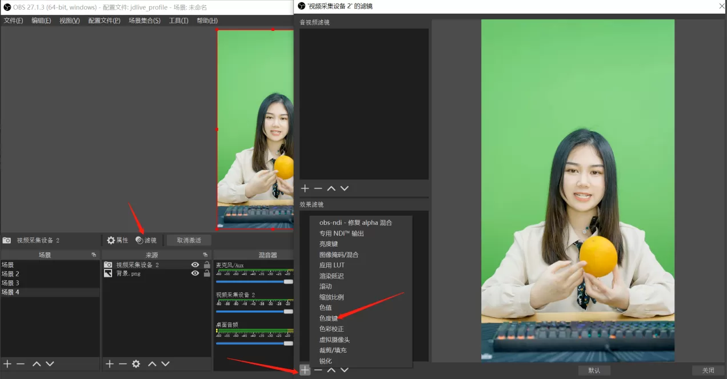Click the 默认 (Defaults) button in filters dialog
This screenshot has height=379, width=727.
click(x=594, y=370)
